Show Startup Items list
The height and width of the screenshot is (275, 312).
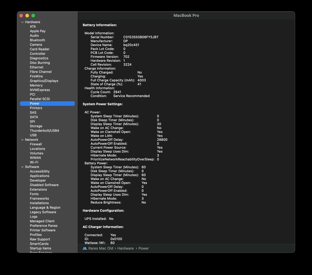40,248
